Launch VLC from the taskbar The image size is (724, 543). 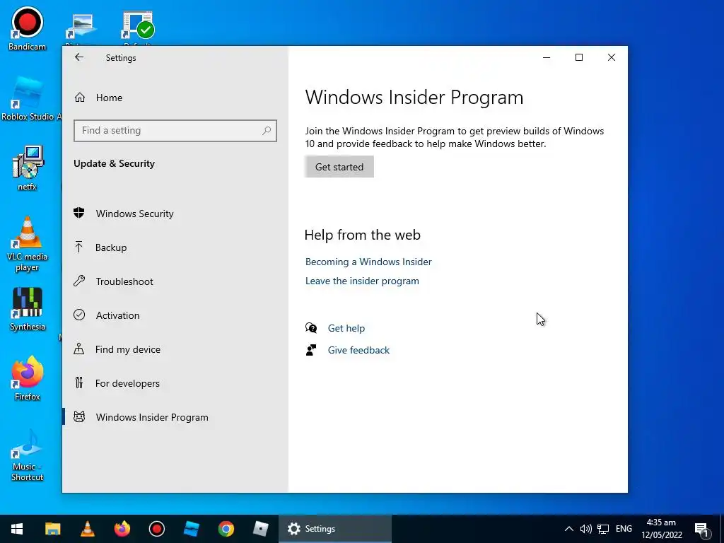tap(87, 529)
